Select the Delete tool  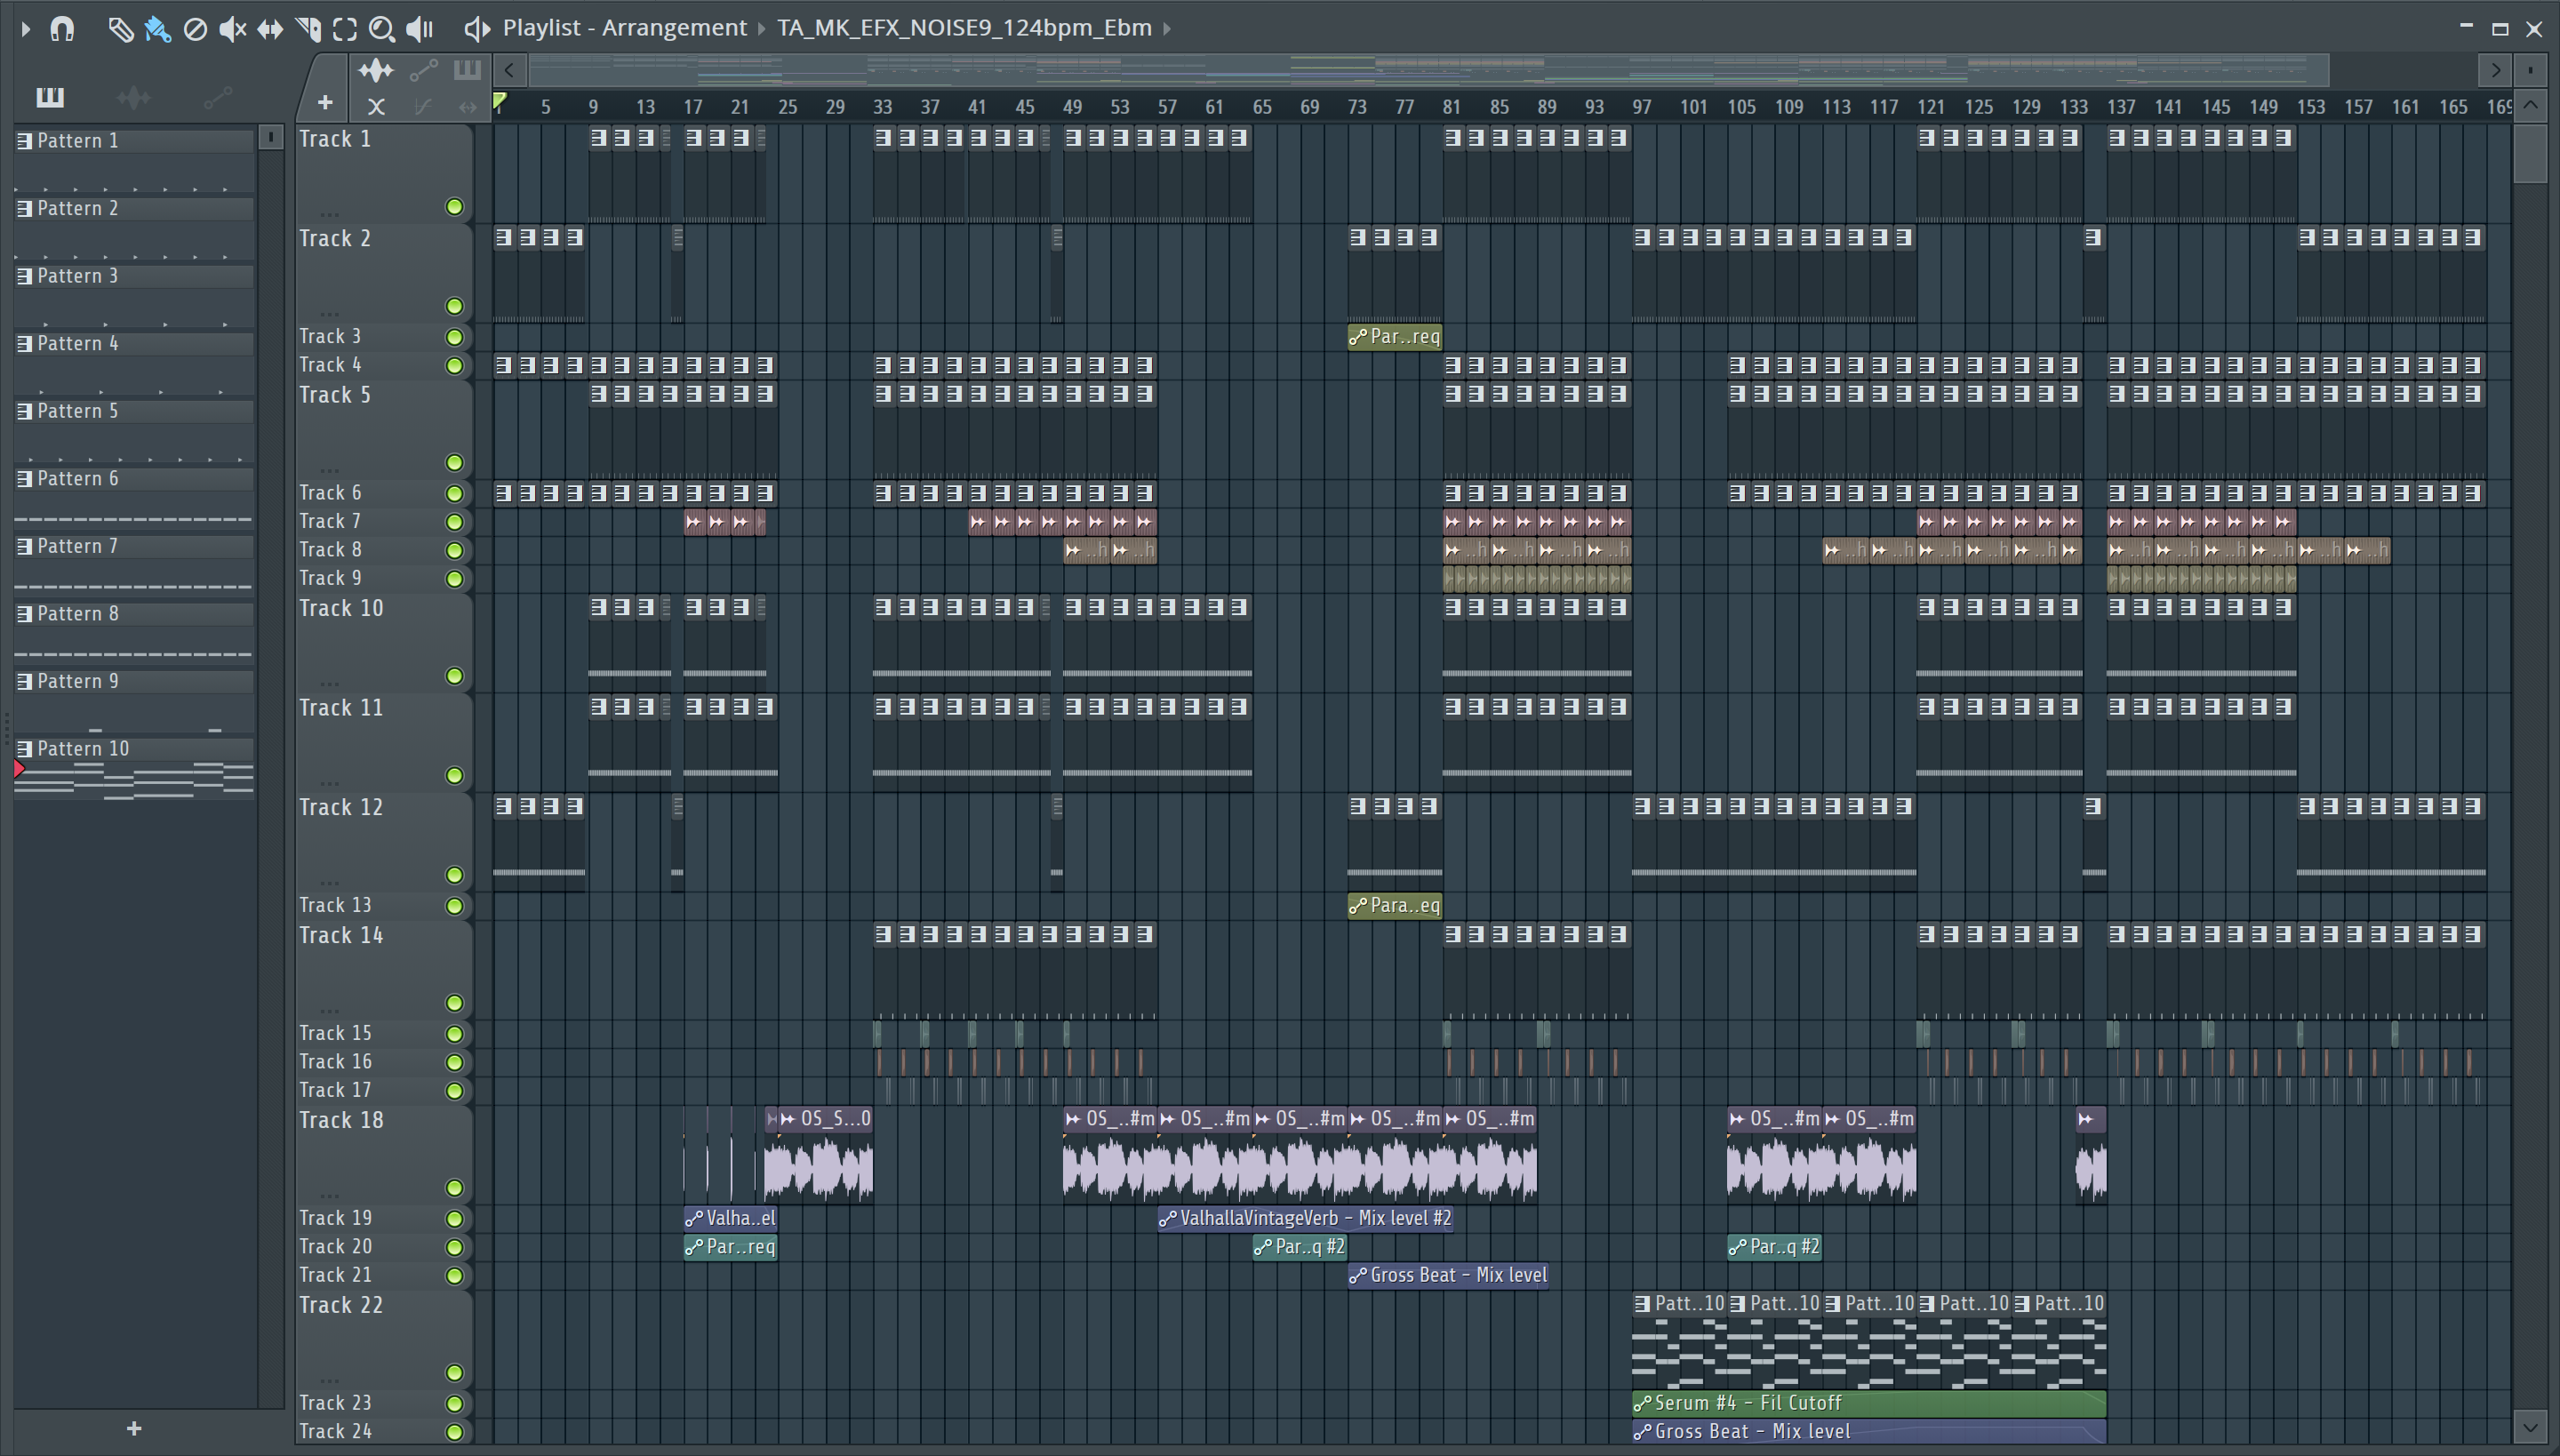pyautogui.click(x=195, y=30)
